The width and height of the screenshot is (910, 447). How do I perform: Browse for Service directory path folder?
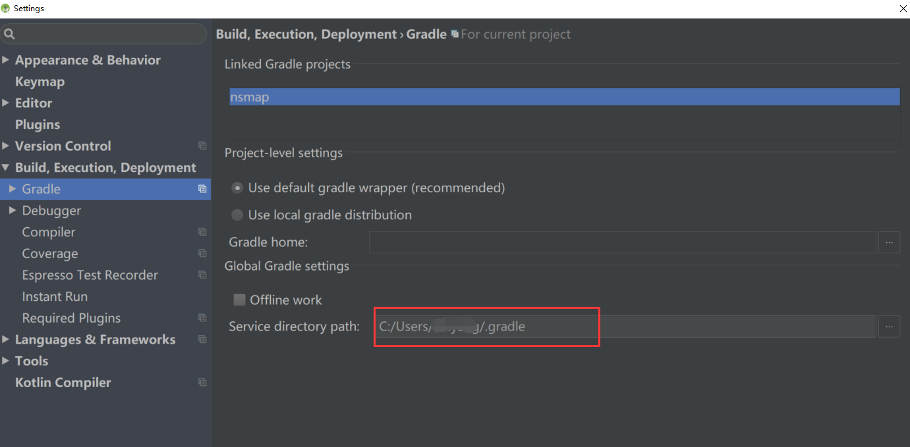889,327
